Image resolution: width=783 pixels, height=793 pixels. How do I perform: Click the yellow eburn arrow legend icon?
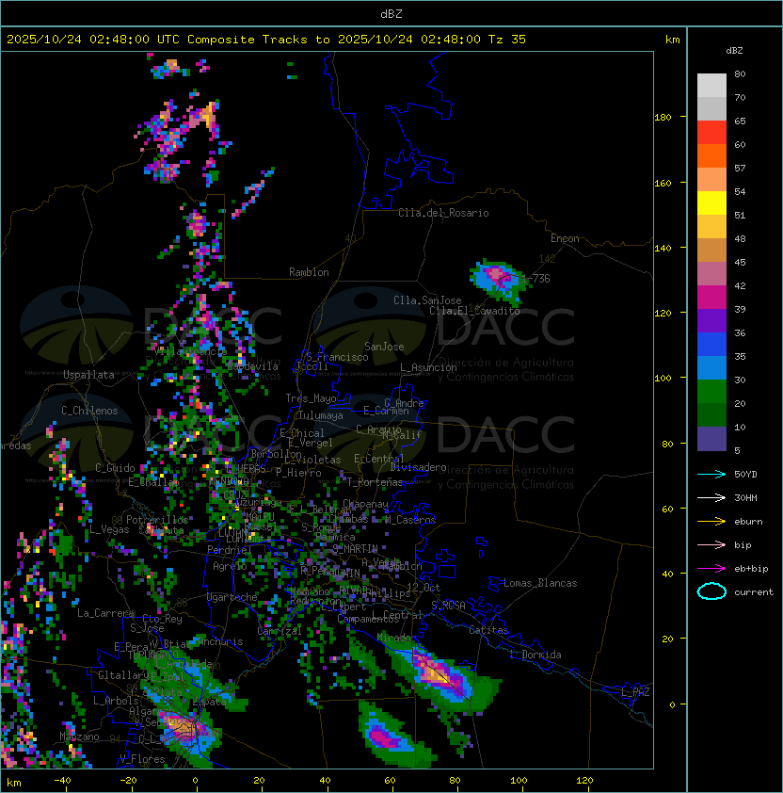click(x=711, y=522)
